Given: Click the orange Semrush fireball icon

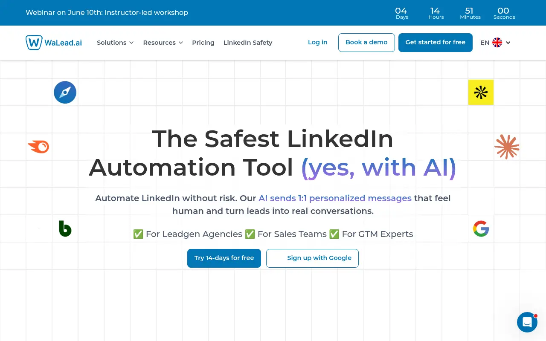Looking at the screenshot, I should [x=39, y=147].
